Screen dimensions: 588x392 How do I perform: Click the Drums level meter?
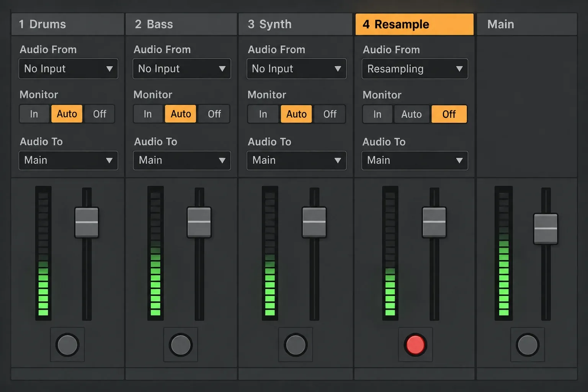pos(43,253)
